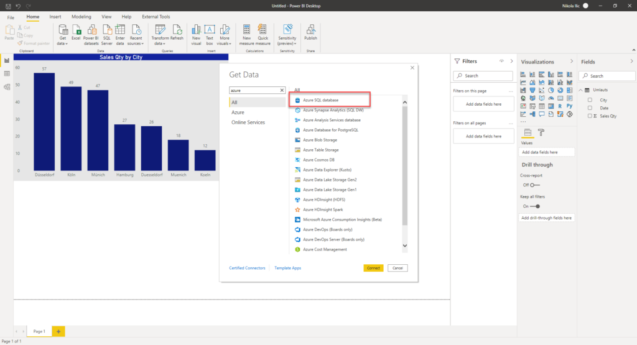The image size is (637, 345).
Task: Collapse the Fields pane chevron
Action: pyautogui.click(x=632, y=62)
